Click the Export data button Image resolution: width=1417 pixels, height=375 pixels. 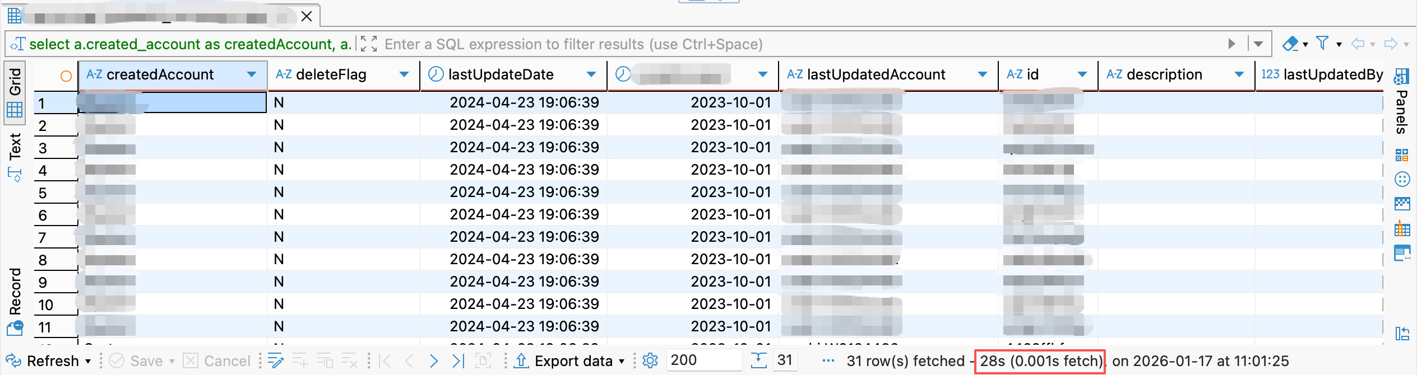tap(573, 361)
